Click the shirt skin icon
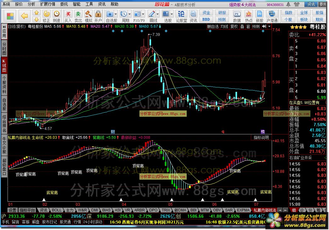Screen dimensions: 329x230 pyautogui.click(x=297, y=4)
